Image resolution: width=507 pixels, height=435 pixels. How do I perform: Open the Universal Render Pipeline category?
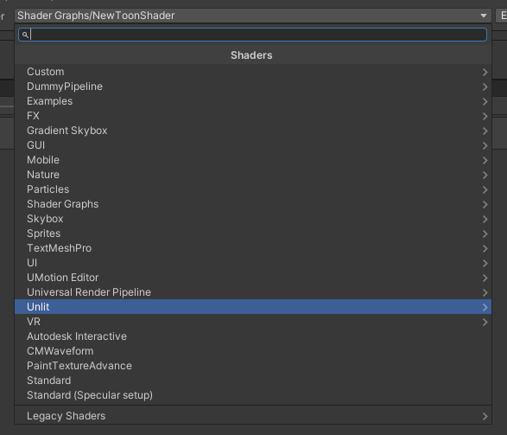pyautogui.click(x=253, y=292)
